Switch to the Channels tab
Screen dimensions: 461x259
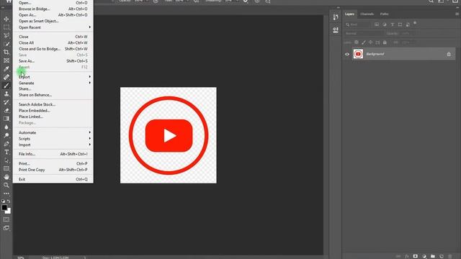[x=367, y=14]
